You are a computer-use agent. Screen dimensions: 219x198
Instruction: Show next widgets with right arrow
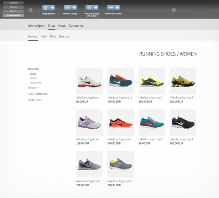point(174,10)
